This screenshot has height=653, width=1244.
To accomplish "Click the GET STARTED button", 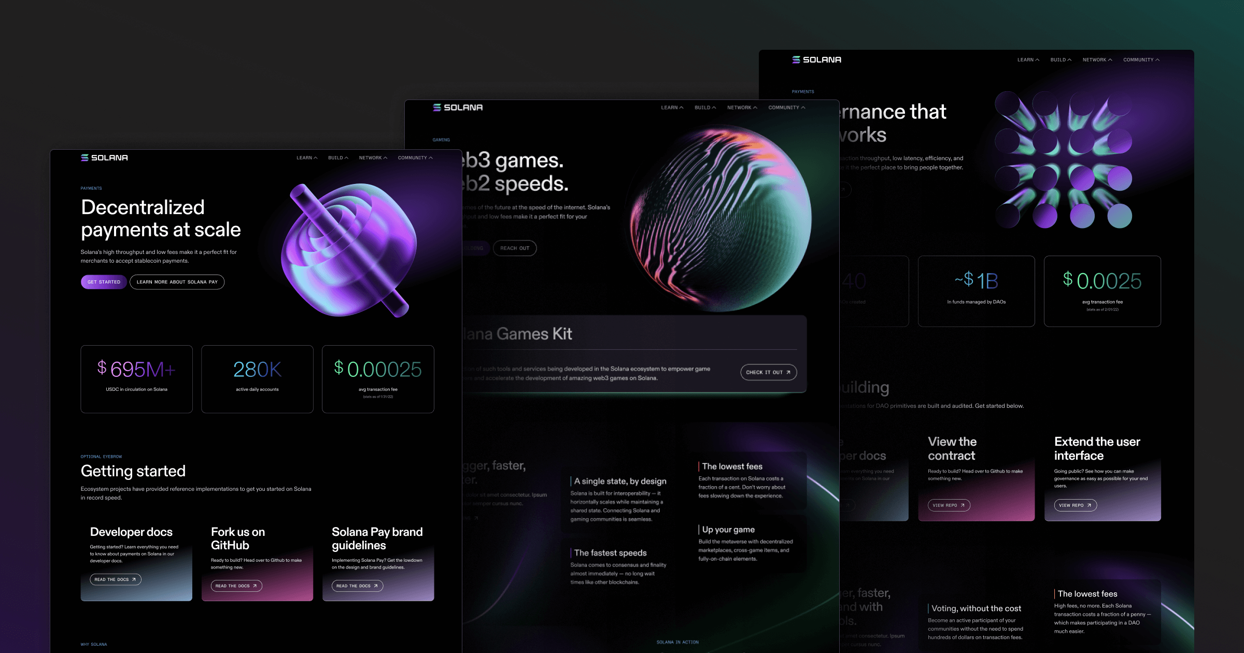I will (104, 281).
